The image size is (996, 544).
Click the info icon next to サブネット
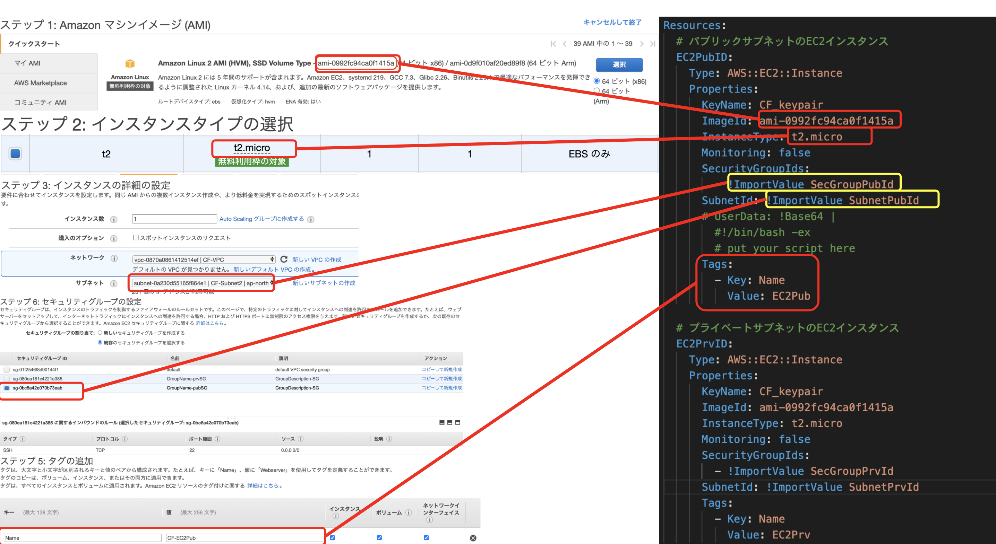[x=114, y=283]
